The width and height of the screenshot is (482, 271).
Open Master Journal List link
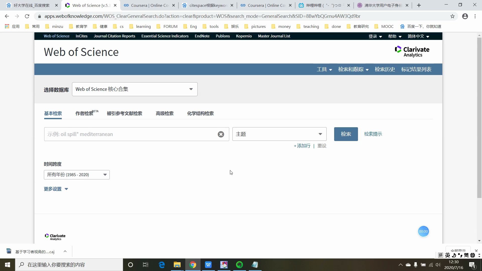click(274, 36)
